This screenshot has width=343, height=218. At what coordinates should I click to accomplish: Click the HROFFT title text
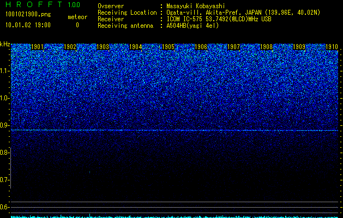coord(34,4)
